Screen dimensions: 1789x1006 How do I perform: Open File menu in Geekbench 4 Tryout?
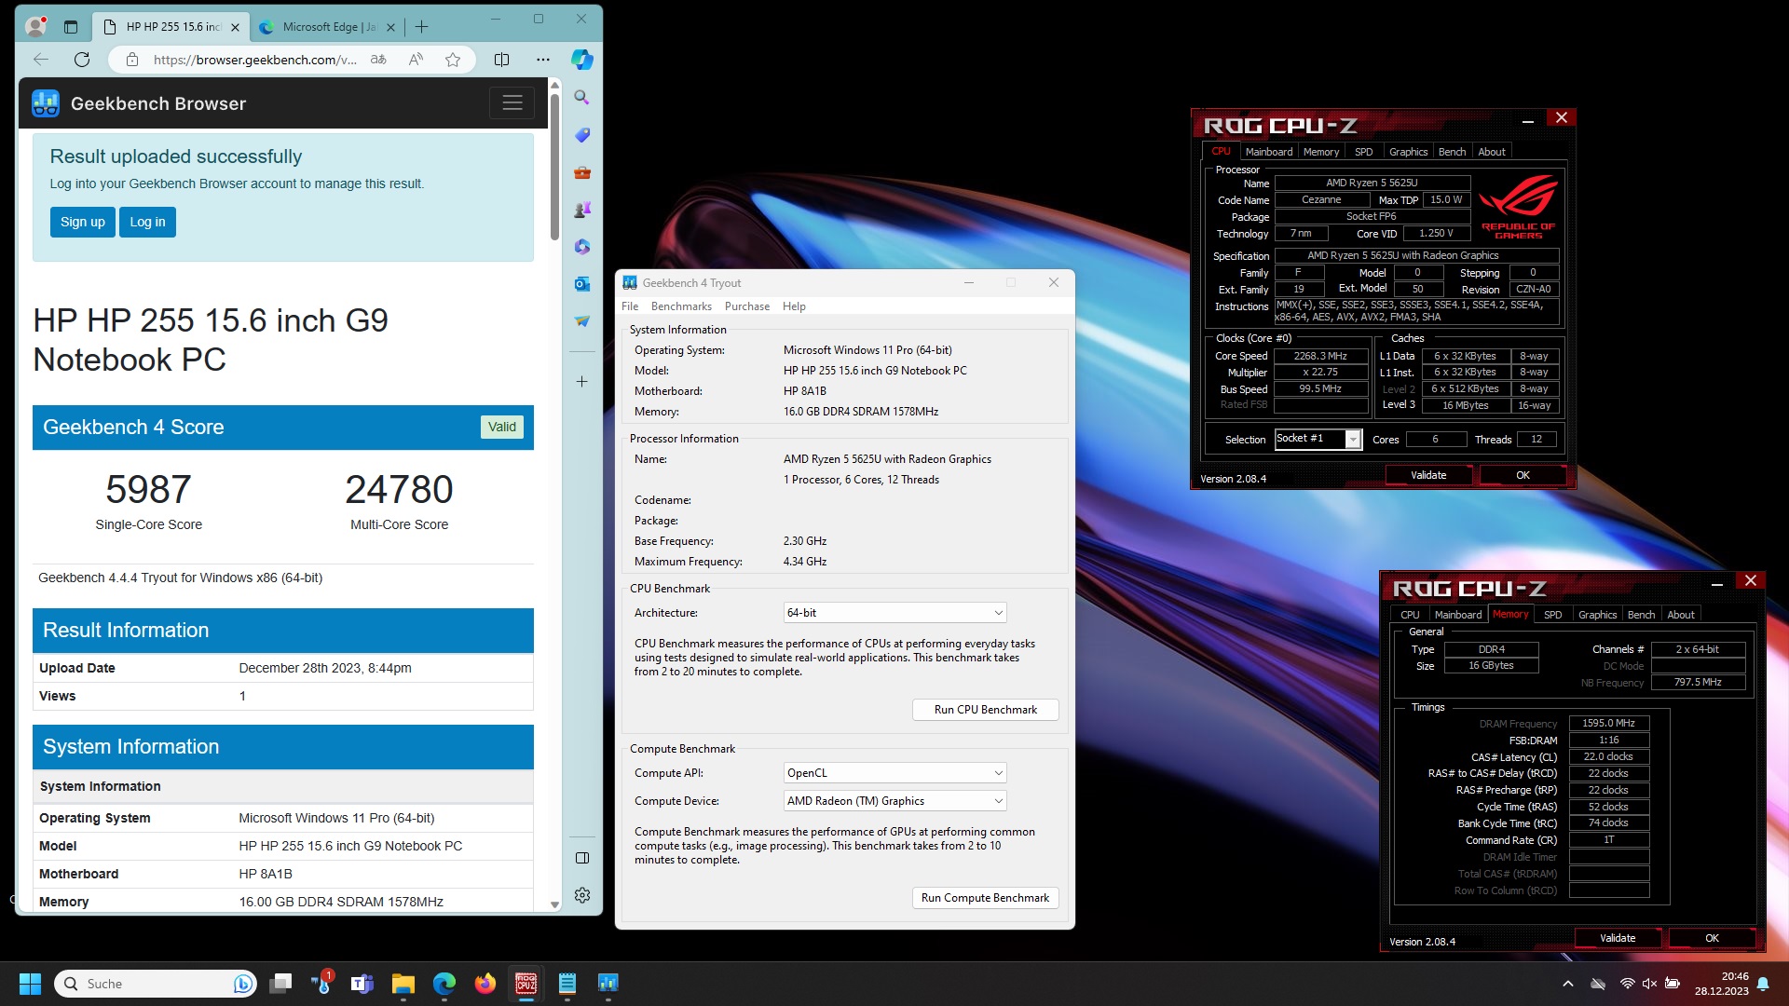click(630, 306)
